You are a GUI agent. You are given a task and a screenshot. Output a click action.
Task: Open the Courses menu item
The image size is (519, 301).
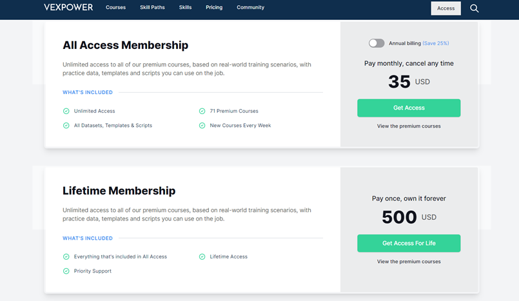click(x=115, y=7)
